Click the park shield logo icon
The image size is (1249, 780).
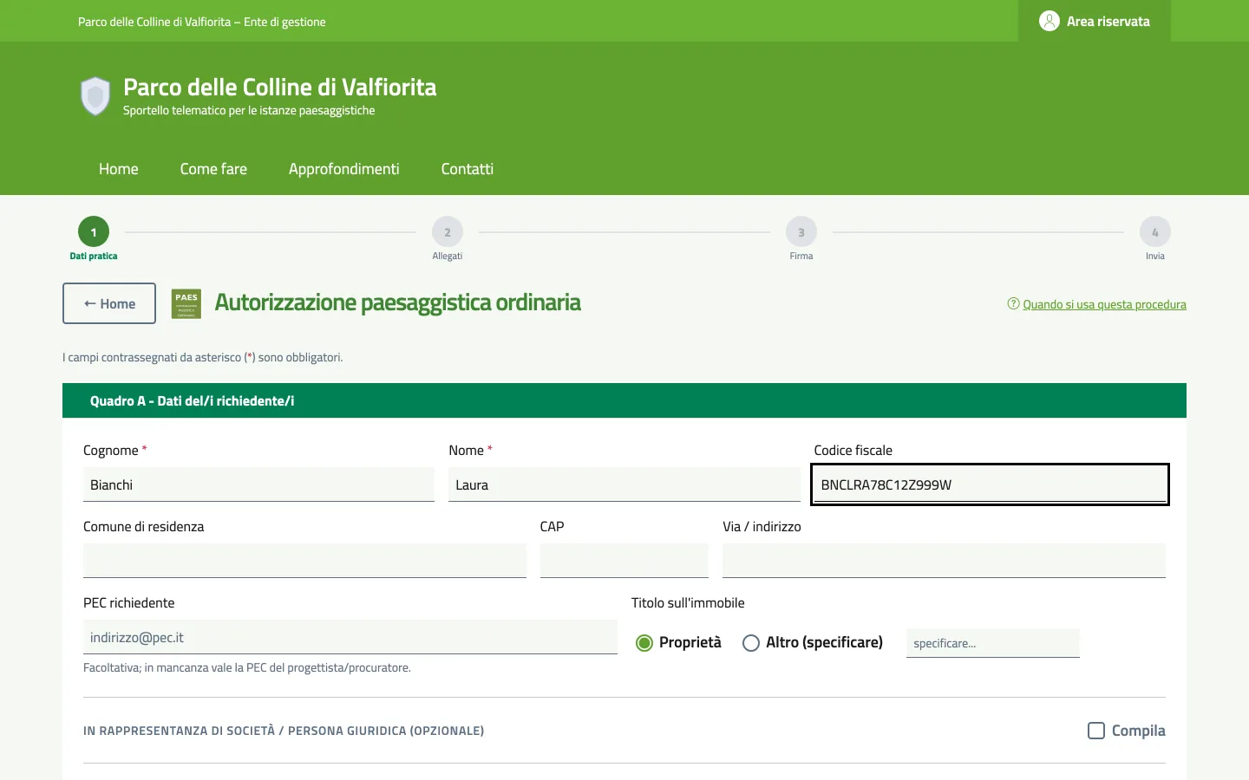pos(95,95)
